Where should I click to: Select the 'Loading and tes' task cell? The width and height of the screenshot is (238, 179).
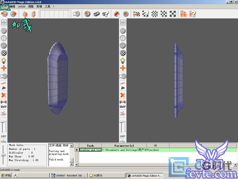pos(90,150)
